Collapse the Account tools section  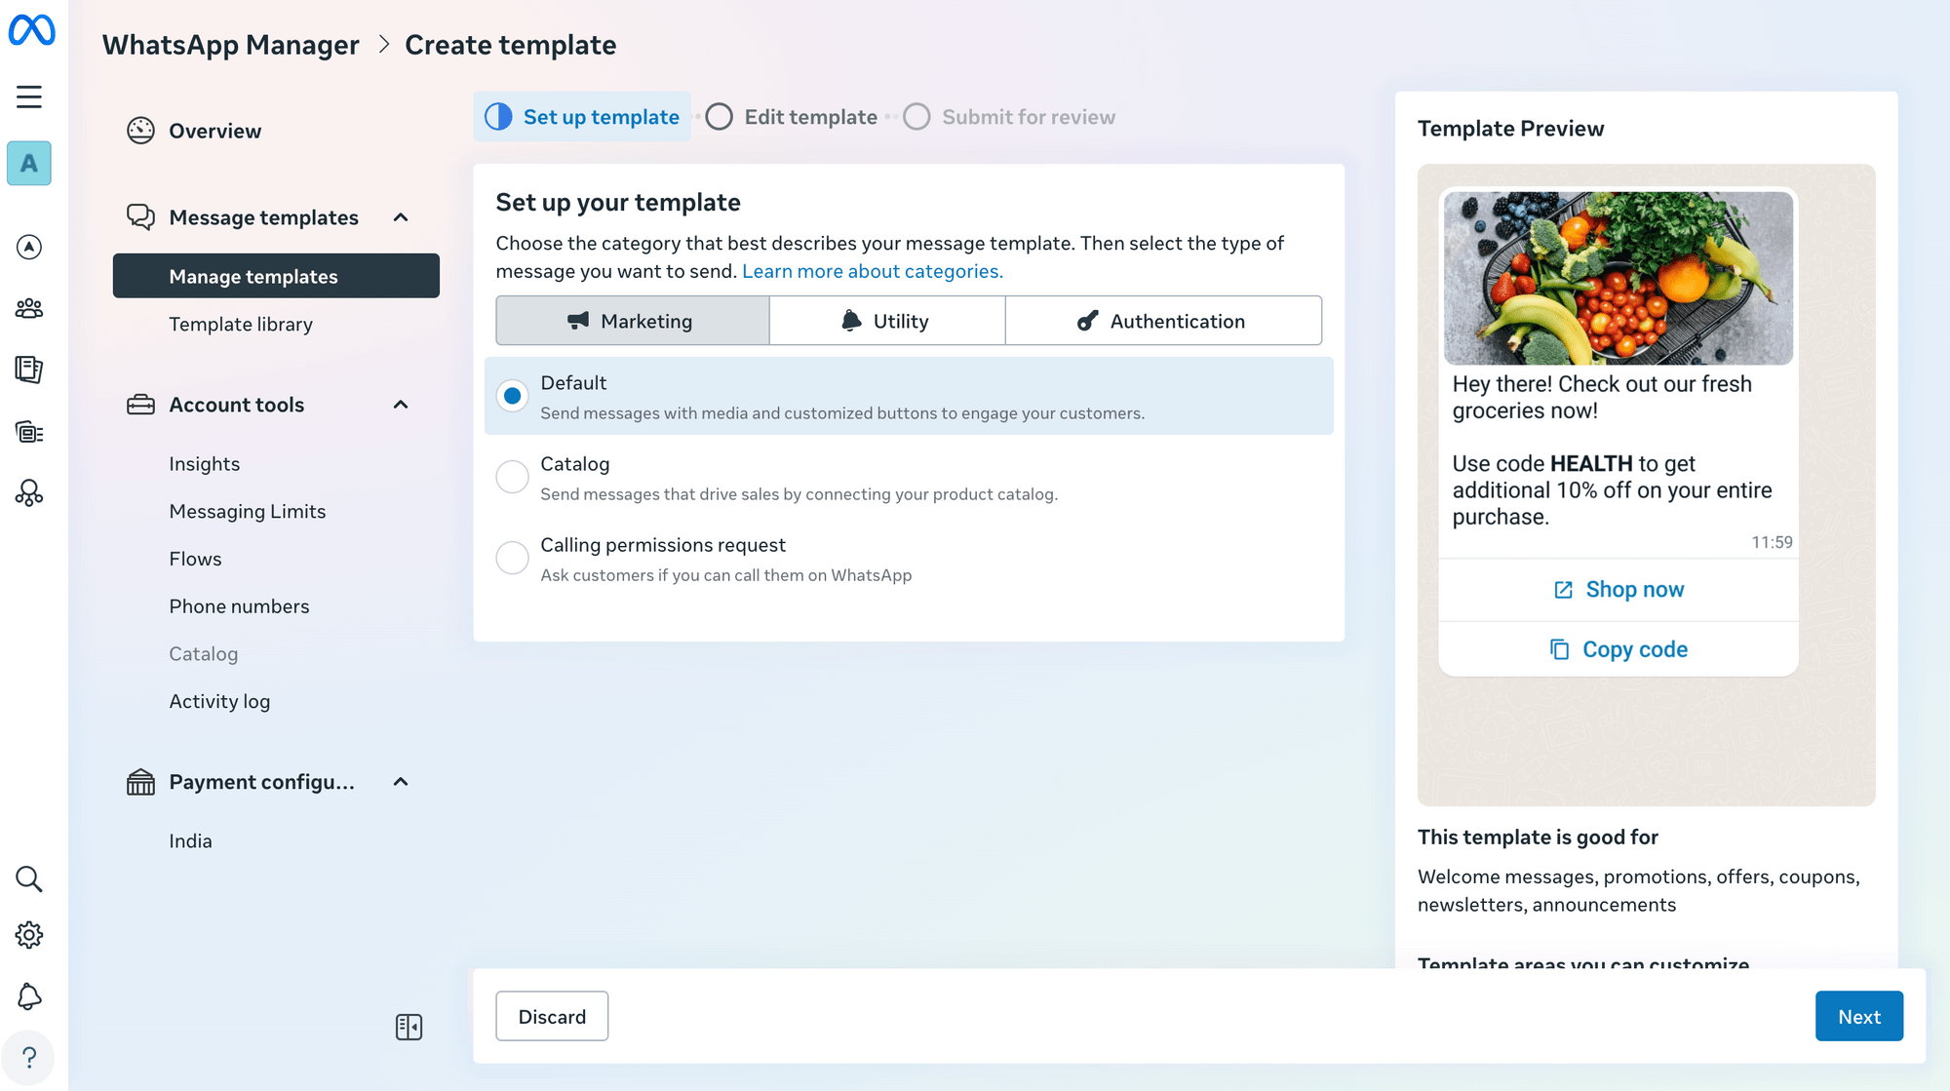[400, 404]
